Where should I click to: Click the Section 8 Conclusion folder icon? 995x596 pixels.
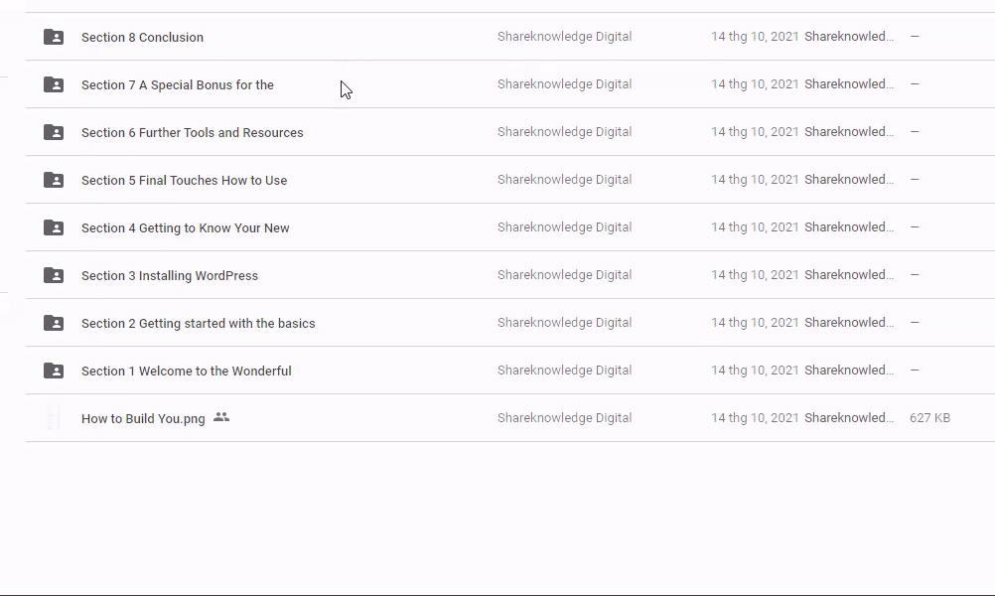54,37
